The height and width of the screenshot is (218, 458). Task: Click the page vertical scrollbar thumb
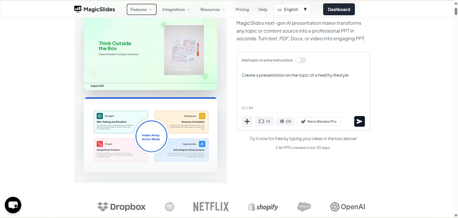tap(456, 11)
